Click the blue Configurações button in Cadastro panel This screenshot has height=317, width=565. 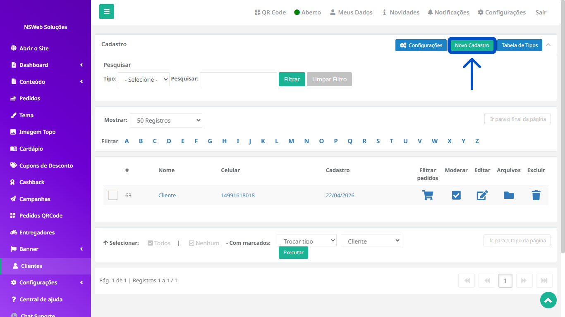(x=421, y=45)
